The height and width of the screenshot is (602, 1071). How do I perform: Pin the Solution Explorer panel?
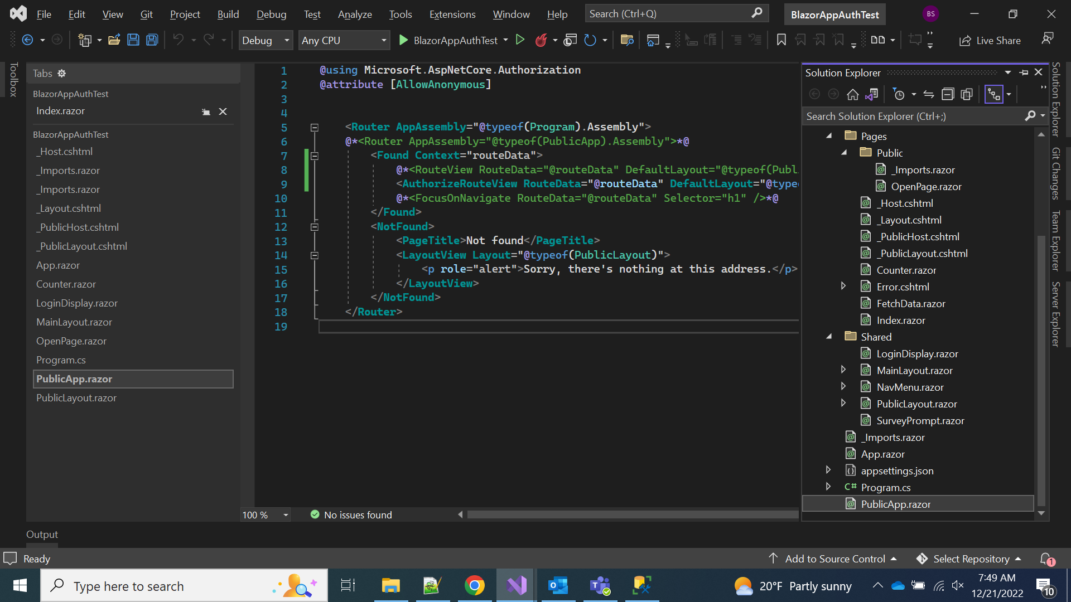coord(1024,72)
